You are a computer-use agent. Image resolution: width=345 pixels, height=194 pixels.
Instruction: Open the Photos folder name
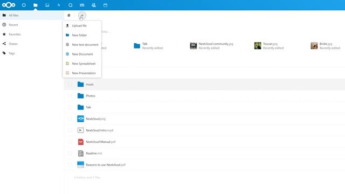[x=91, y=96]
